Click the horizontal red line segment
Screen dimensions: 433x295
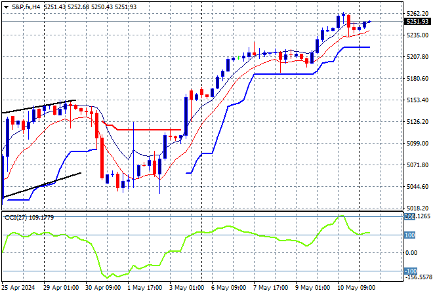(144, 130)
